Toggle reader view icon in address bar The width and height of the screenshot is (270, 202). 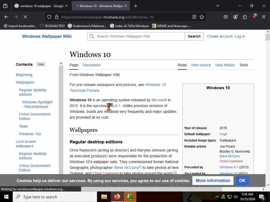194,17
